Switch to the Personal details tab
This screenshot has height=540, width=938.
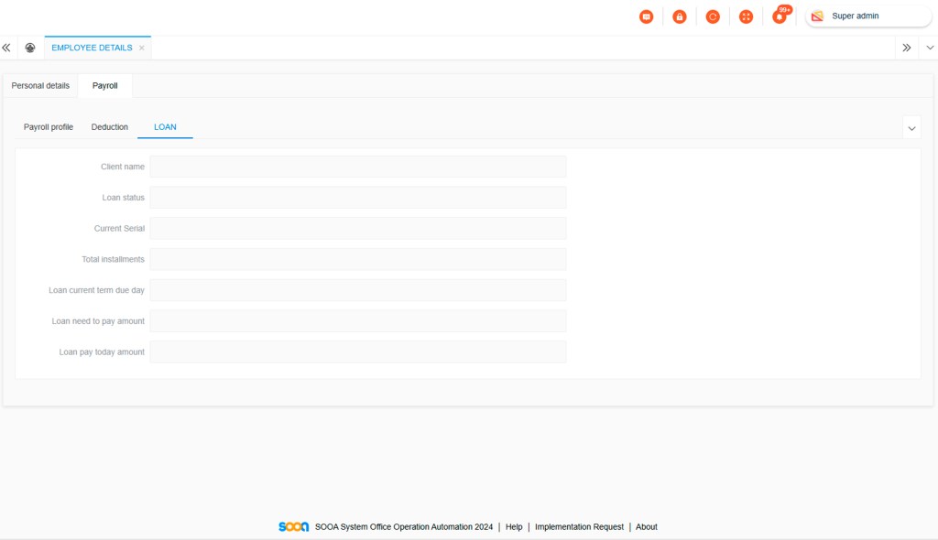click(x=40, y=86)
